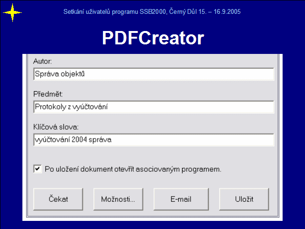The image size is (305, 229).
Task: Click the 'Autor:' label
Action: [42, 62]
